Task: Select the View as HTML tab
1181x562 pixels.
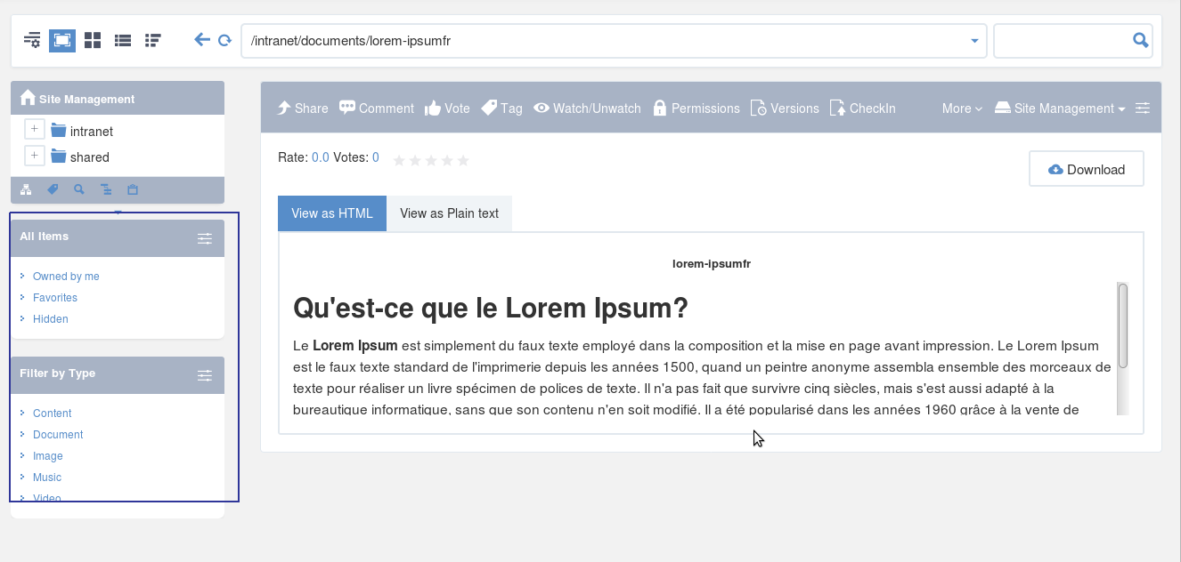Action: [x=332, y=213]
